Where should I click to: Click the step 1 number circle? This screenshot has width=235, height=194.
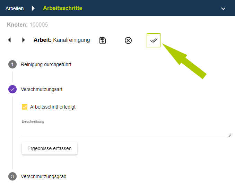[x=12, y=64]
